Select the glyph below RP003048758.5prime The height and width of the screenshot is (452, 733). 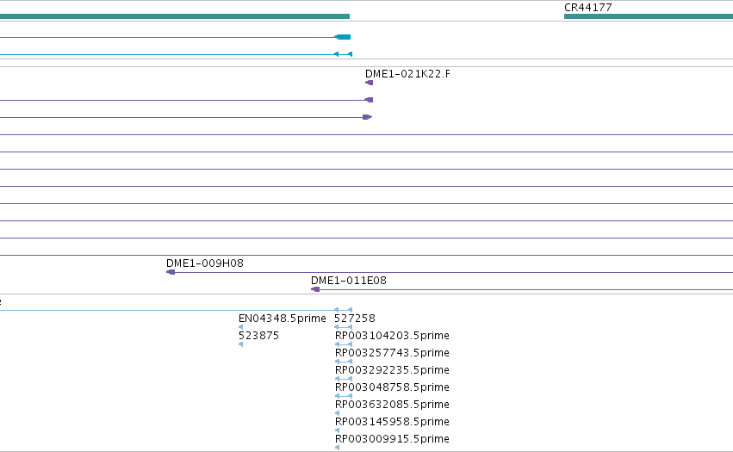344,396
